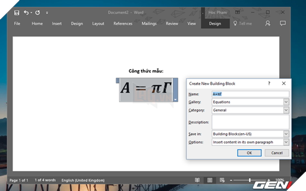This screenshot has width=306, height=191.
Task: Select Print Layout view icon
Action: tap(210, 180)
